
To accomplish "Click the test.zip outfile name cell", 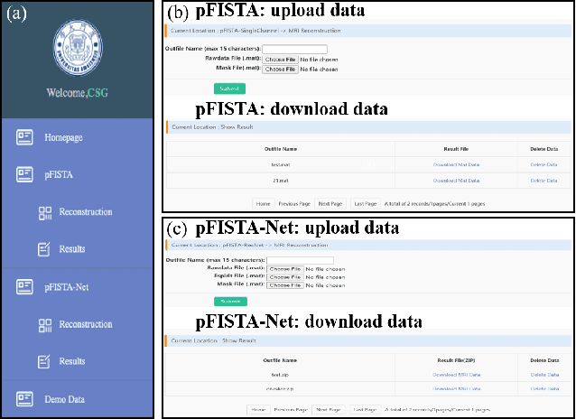I will click(280, 375).
